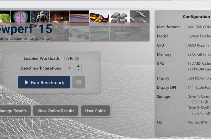Select the green and white car thumbnail
Screen dimensions: 211x139
coord(79,33)
